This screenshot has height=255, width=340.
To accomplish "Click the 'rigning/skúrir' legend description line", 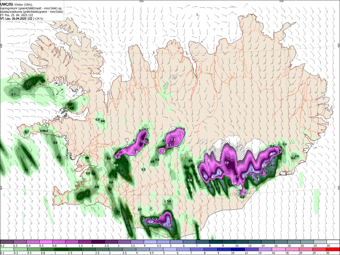I will pos(31,8).
